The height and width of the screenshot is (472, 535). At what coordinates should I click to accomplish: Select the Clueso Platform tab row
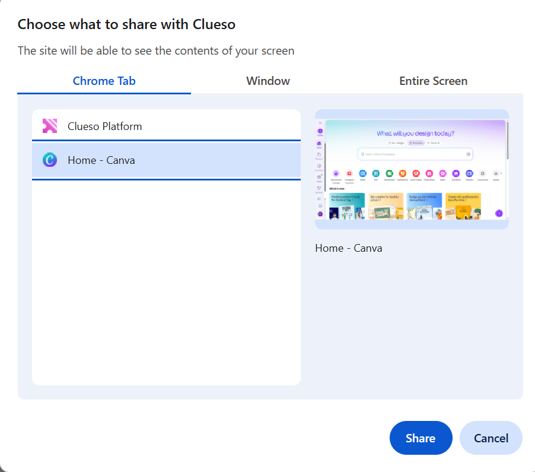click(166, 126)
